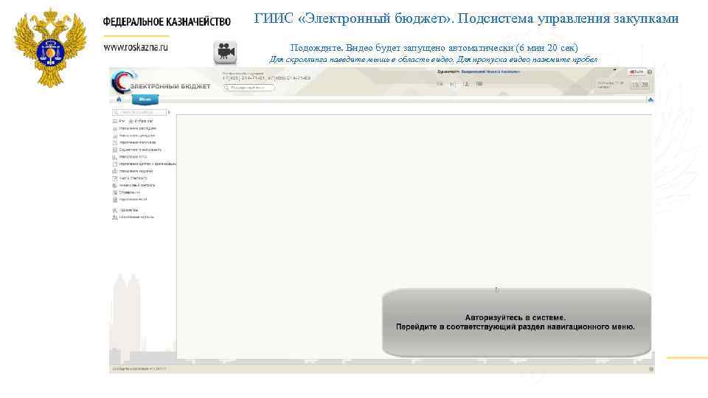This screenshot has width=708, height=398.
Task: Click the gray instruction message box
Action: [x=516, y=322]
